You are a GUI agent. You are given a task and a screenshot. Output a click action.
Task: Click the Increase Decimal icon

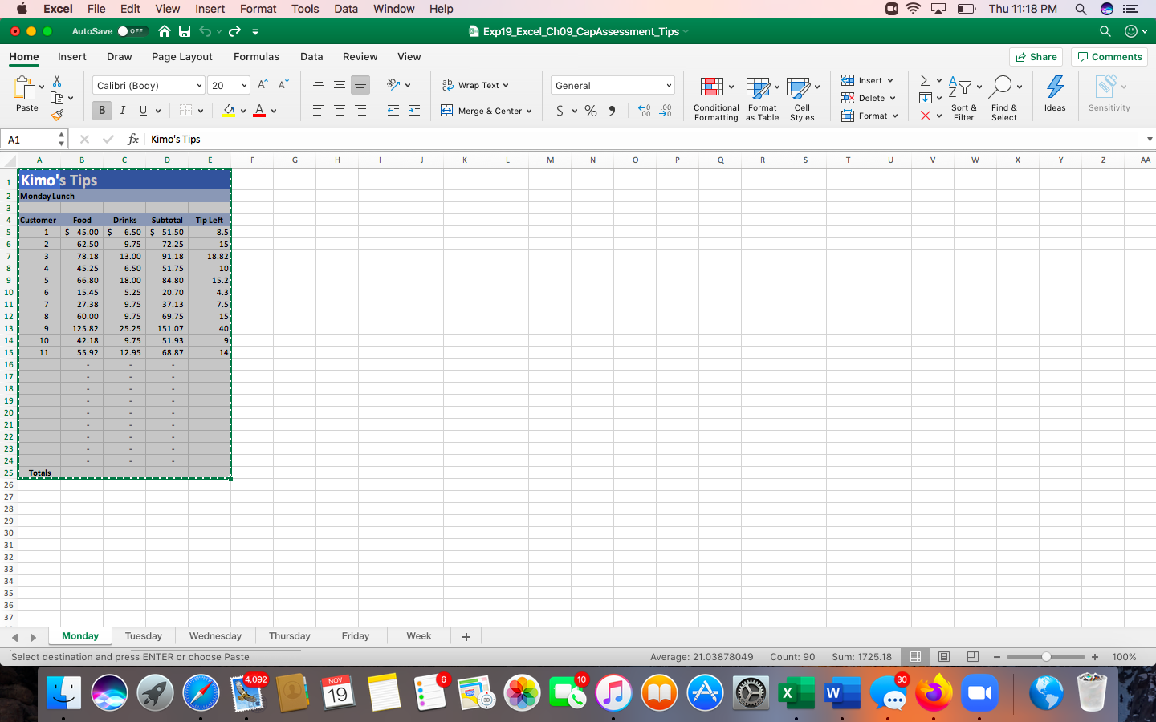[x=644, y=111]
